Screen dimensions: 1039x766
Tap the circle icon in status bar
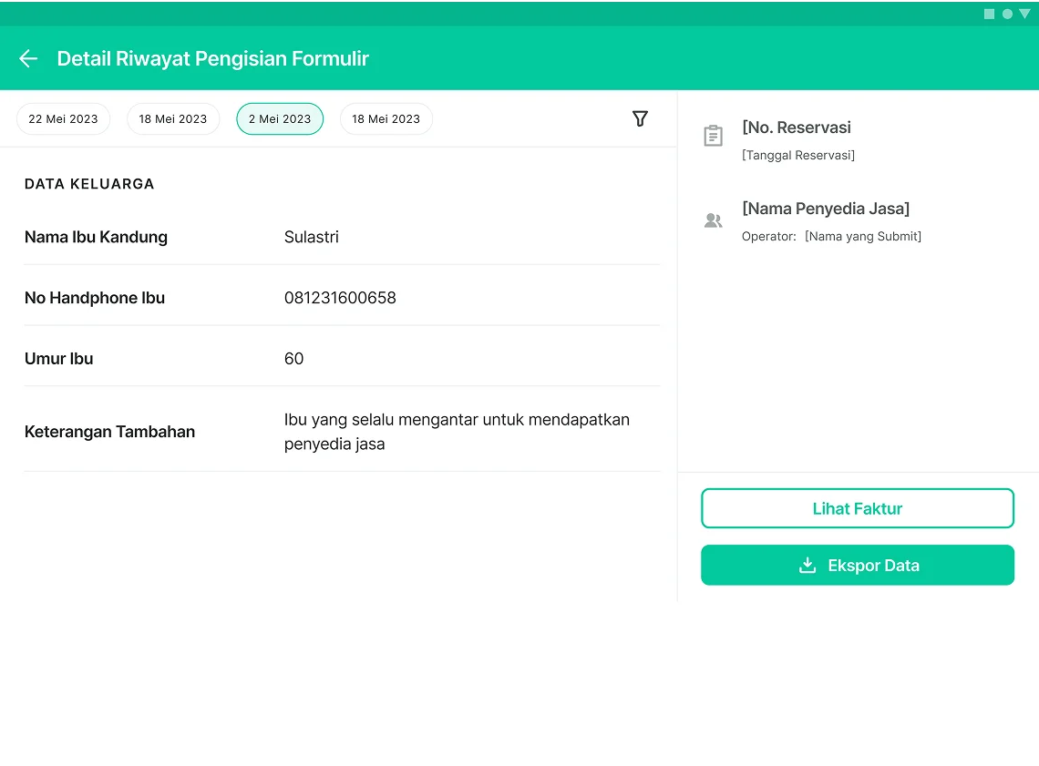(1007, 14)
